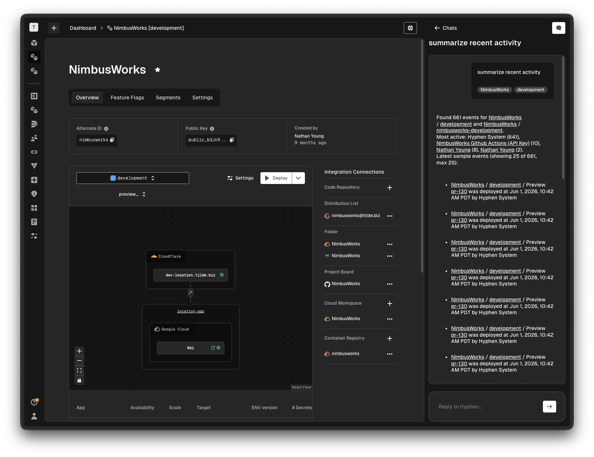Click the Reply to Hyphen input field
Viewport: 594px width, 457px height.
coord(489,407)
